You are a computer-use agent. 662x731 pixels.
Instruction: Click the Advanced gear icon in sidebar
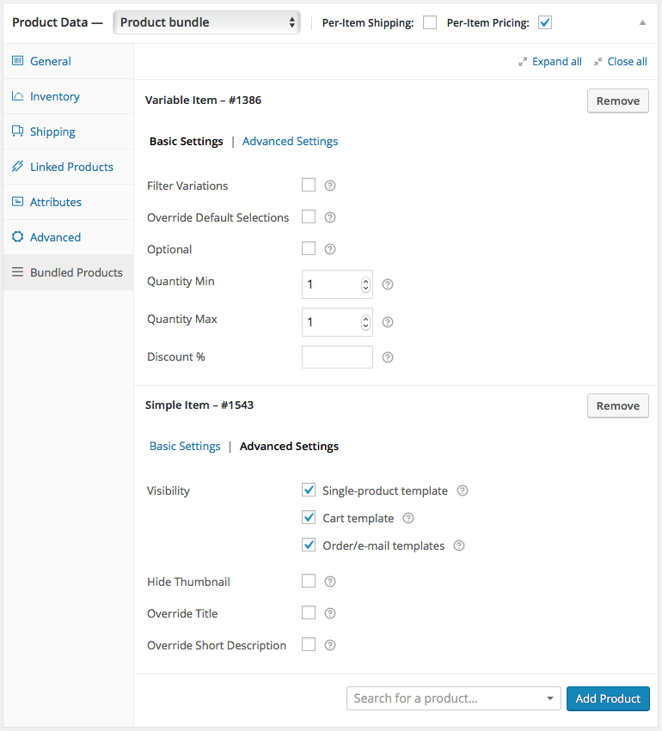18,237
